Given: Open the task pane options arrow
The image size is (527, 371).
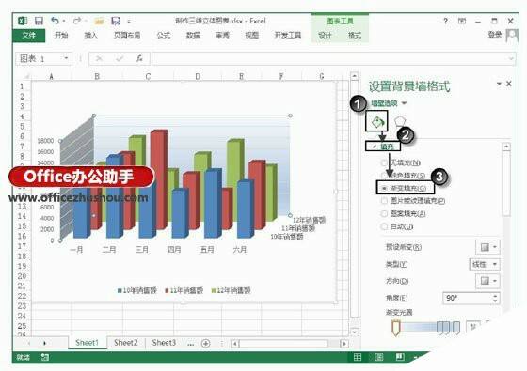Looking at the screenshot, I should tap(499, 84).
